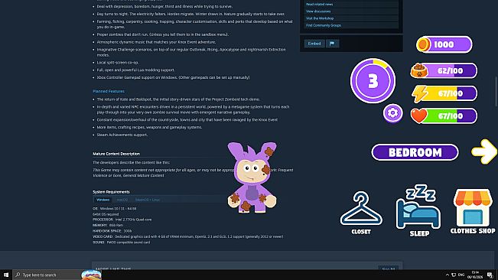Image resolution: width=498 pixels, height=280 pixels.
Task: Select the macOS system requirements tab
Action: [122, 200]
